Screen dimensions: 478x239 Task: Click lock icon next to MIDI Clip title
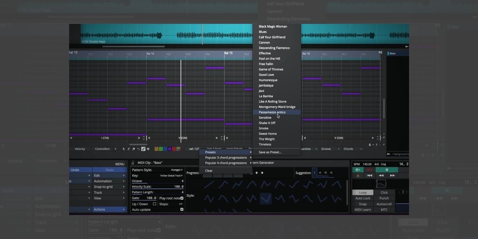click(133, 163)
